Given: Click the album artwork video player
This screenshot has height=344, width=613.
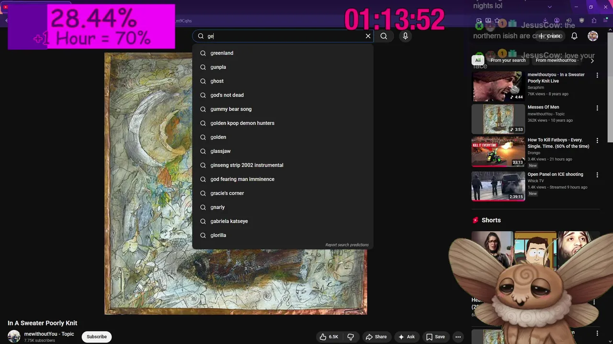Looking at the screenshot, I should pyautogui.click(x=236, y=183).
